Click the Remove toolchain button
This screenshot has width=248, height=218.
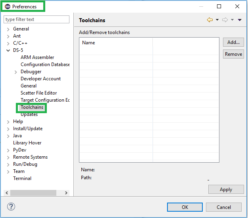(x=233, y=54)
